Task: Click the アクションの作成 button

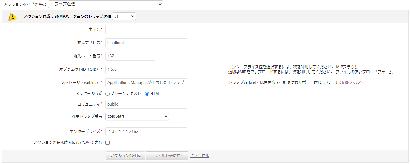Action: pos(125,156)
